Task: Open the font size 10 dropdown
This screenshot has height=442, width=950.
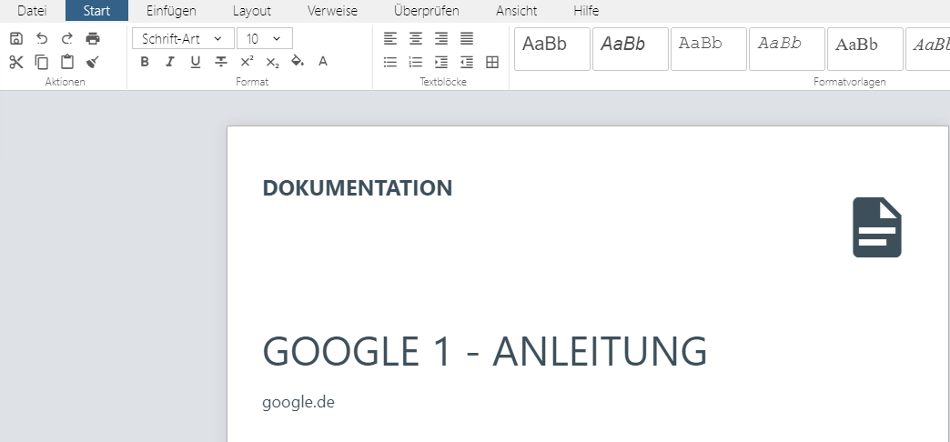Action: 265,39
